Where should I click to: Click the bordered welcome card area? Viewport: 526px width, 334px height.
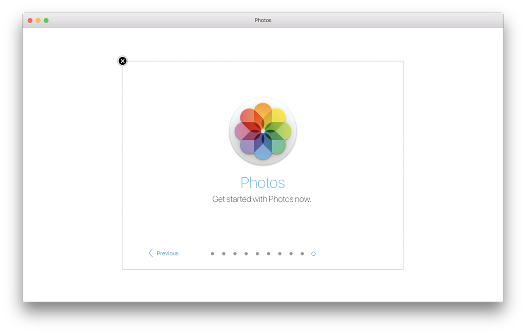262,164
